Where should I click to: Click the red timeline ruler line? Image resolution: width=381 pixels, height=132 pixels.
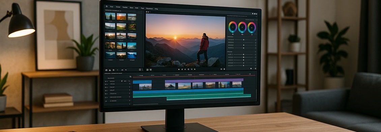pos(194,76)
